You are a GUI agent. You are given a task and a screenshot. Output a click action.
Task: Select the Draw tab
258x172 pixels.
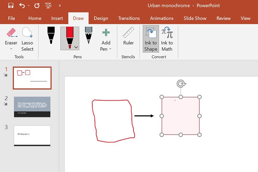pos(78,18)
